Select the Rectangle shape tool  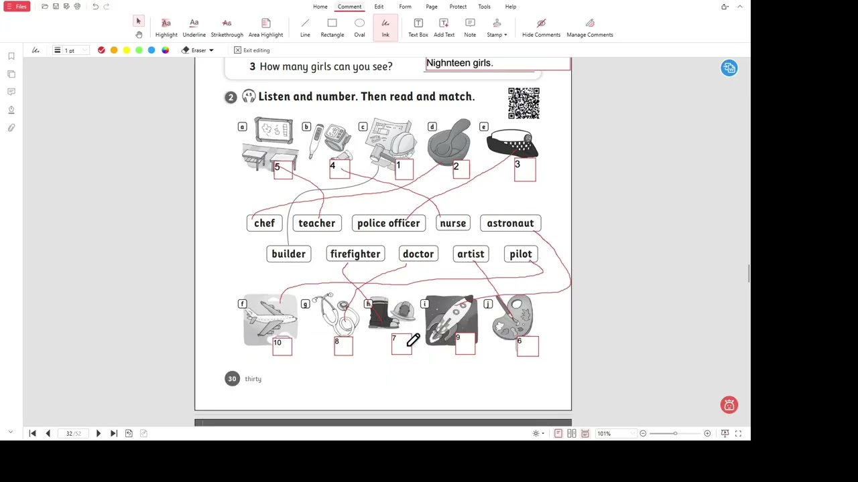click(x=332, y=28)
